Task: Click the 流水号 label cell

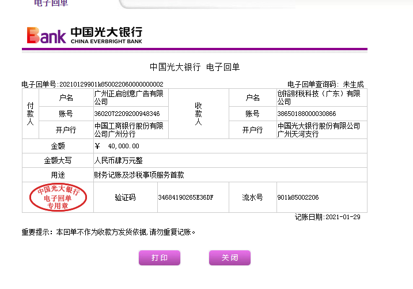Action: 252,197
